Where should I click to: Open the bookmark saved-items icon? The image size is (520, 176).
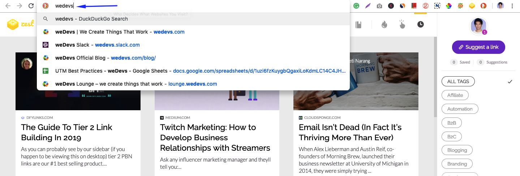(358, 25)
